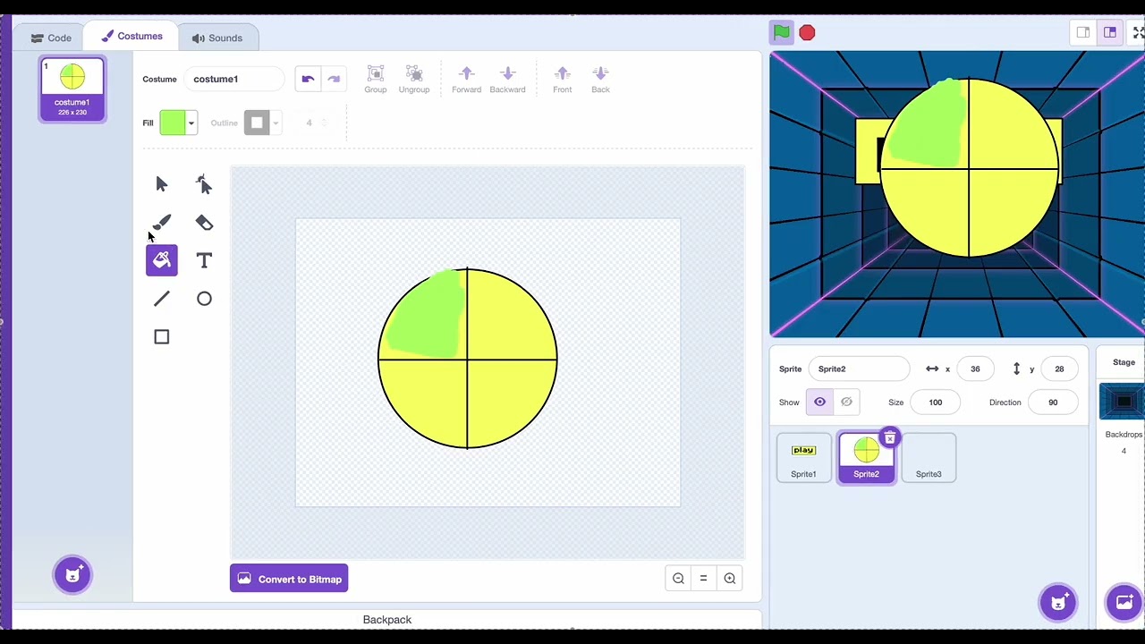
Task: Select the Circle tool
Action: pyautogui.click(x=204, y=299)
